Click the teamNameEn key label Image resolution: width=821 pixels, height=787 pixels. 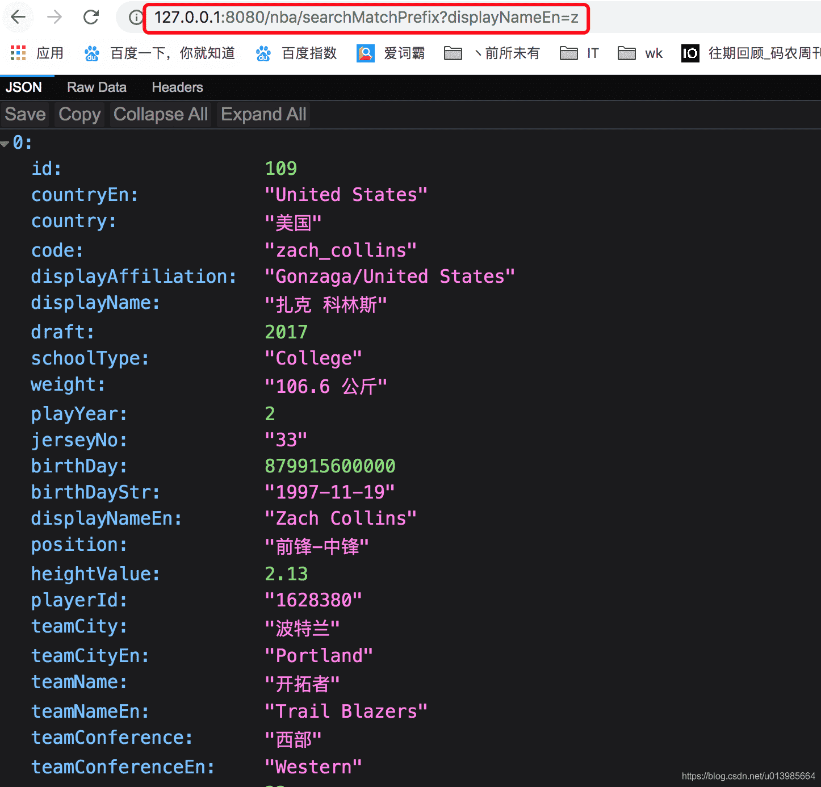pos(90,711)
